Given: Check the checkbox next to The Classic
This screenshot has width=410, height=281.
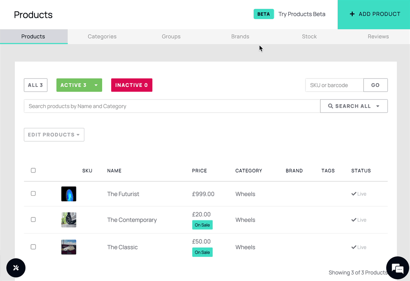Looking at the screenshot, I should (x=33, y=247).
